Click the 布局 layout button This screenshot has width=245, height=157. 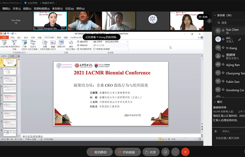(203, 17)
